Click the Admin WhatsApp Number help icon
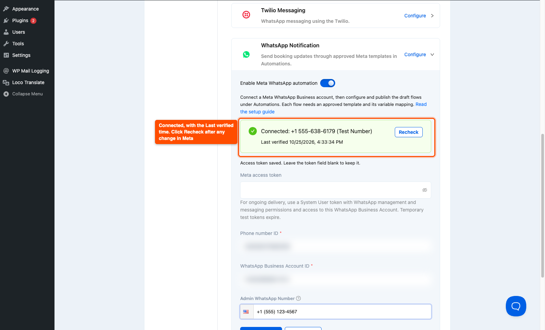The width and height of the screenshot is (545, 330). (298, 298)
